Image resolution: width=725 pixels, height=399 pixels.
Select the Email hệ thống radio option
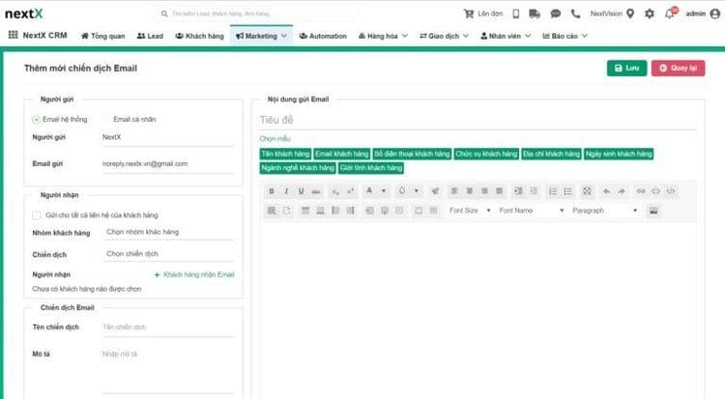[36, 119]
